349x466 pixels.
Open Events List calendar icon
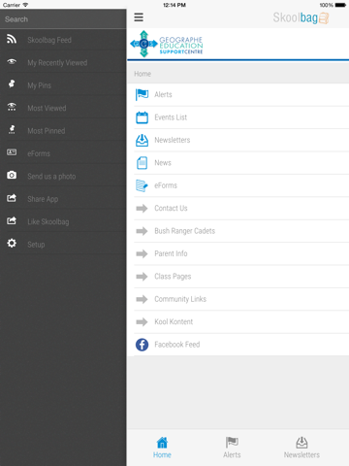142,117
